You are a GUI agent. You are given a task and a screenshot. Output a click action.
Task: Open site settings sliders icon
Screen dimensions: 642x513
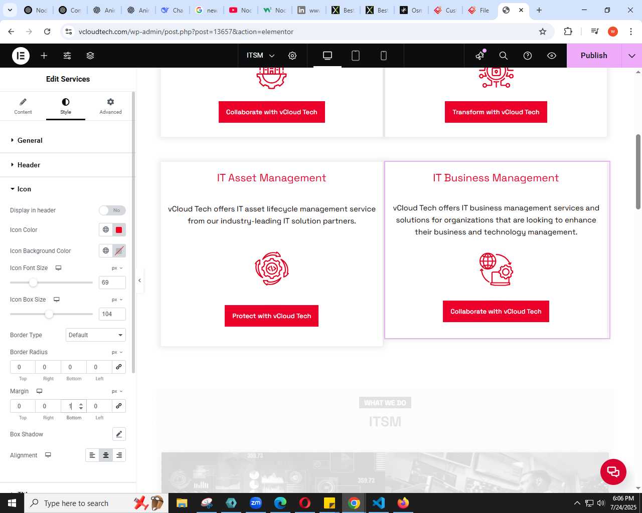click(x=67, y=56)
